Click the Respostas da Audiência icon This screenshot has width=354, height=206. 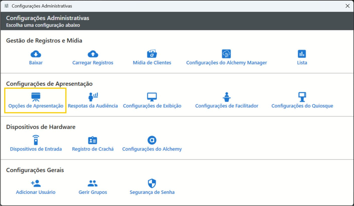tap(93, 97)
